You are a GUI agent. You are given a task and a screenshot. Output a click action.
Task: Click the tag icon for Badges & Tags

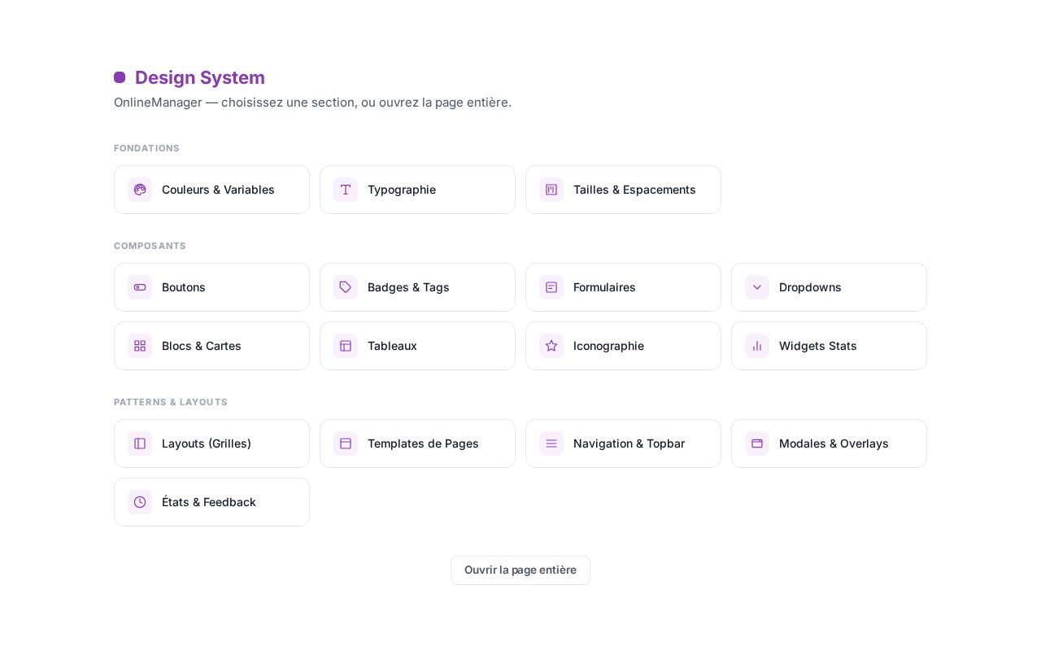[x=346, y=287]
